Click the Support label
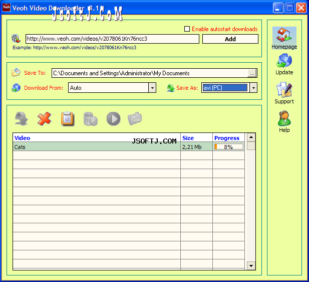This screenshot has width=309, height=282. tap(284, 101)
